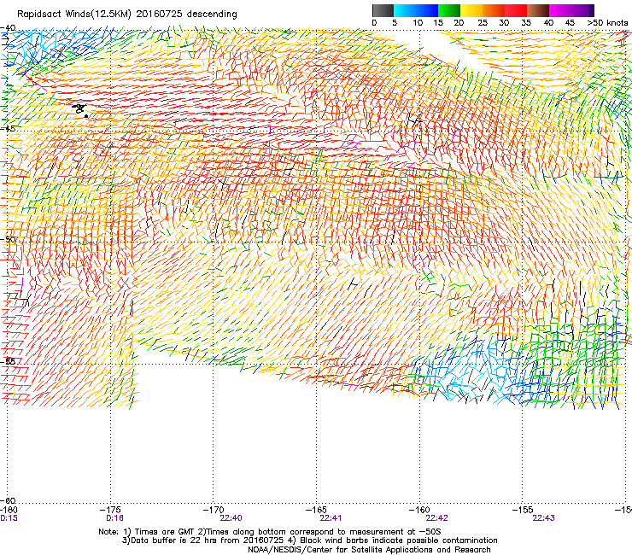Click the '10' legend tick label
Viewport: 632px width, 555px height.
click(418, 23)
